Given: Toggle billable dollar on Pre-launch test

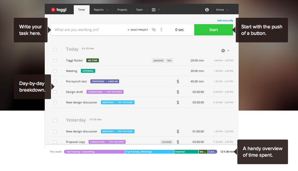Looking at the screenshot, I should pyautogui.click(x=178, y=81).
